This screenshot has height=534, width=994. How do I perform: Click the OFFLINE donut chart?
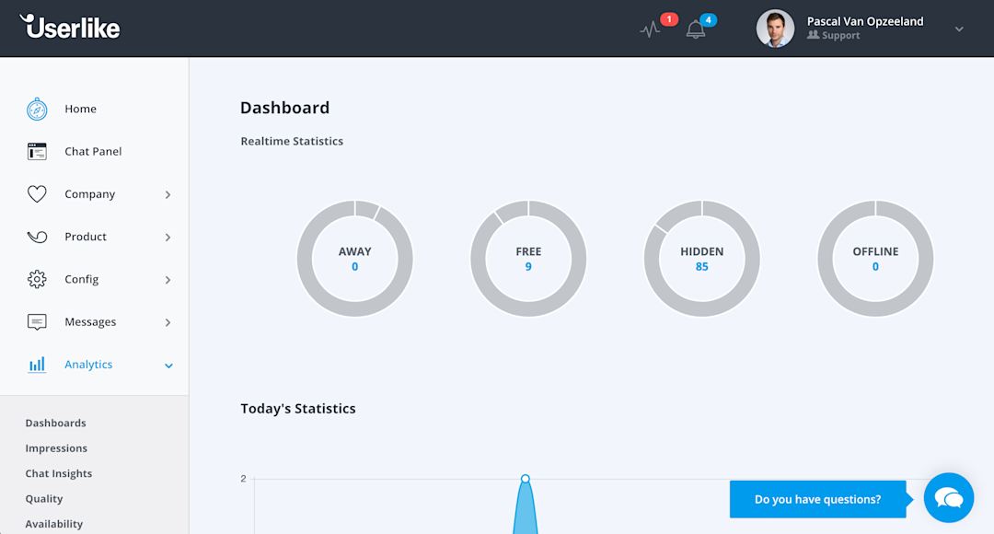[875, 259]
